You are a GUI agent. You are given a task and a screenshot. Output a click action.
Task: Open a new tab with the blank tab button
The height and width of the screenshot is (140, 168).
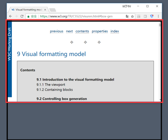coord(52,10)
